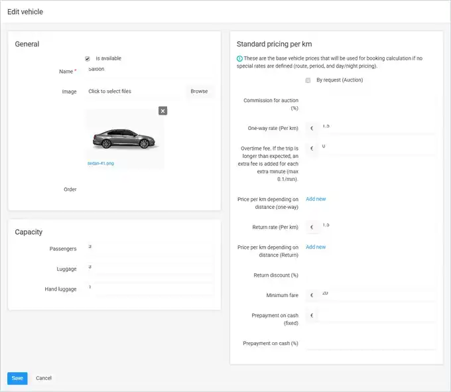The height and width of the screenshot is (392, 451).
Task: Focus the Minimum fare input field
Action: 377,295
